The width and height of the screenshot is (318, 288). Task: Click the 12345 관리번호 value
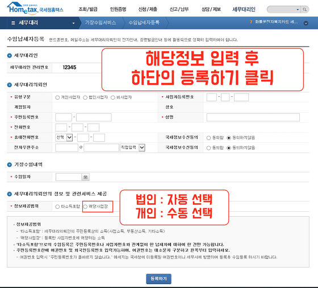point(69,68)
